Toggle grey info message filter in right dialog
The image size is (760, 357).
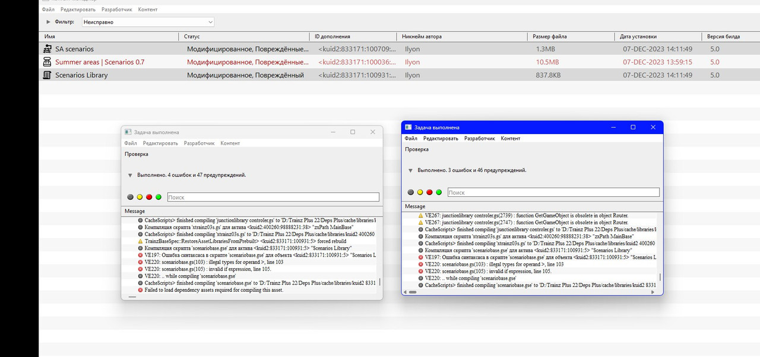pos(410,192)
